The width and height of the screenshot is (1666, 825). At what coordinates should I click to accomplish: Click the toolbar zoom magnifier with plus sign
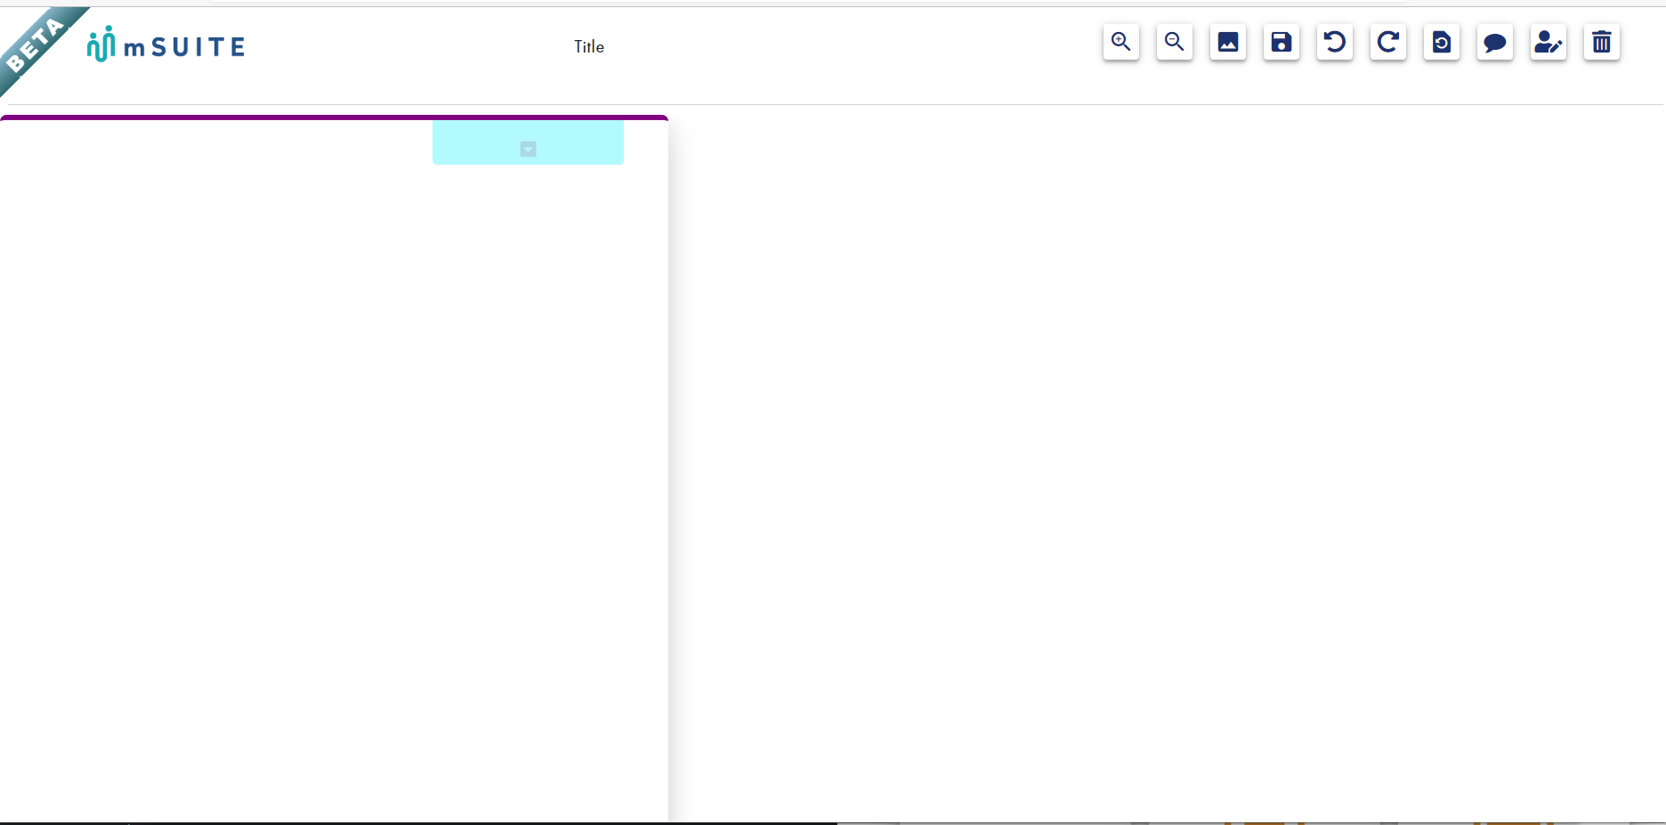(1120, 42)
